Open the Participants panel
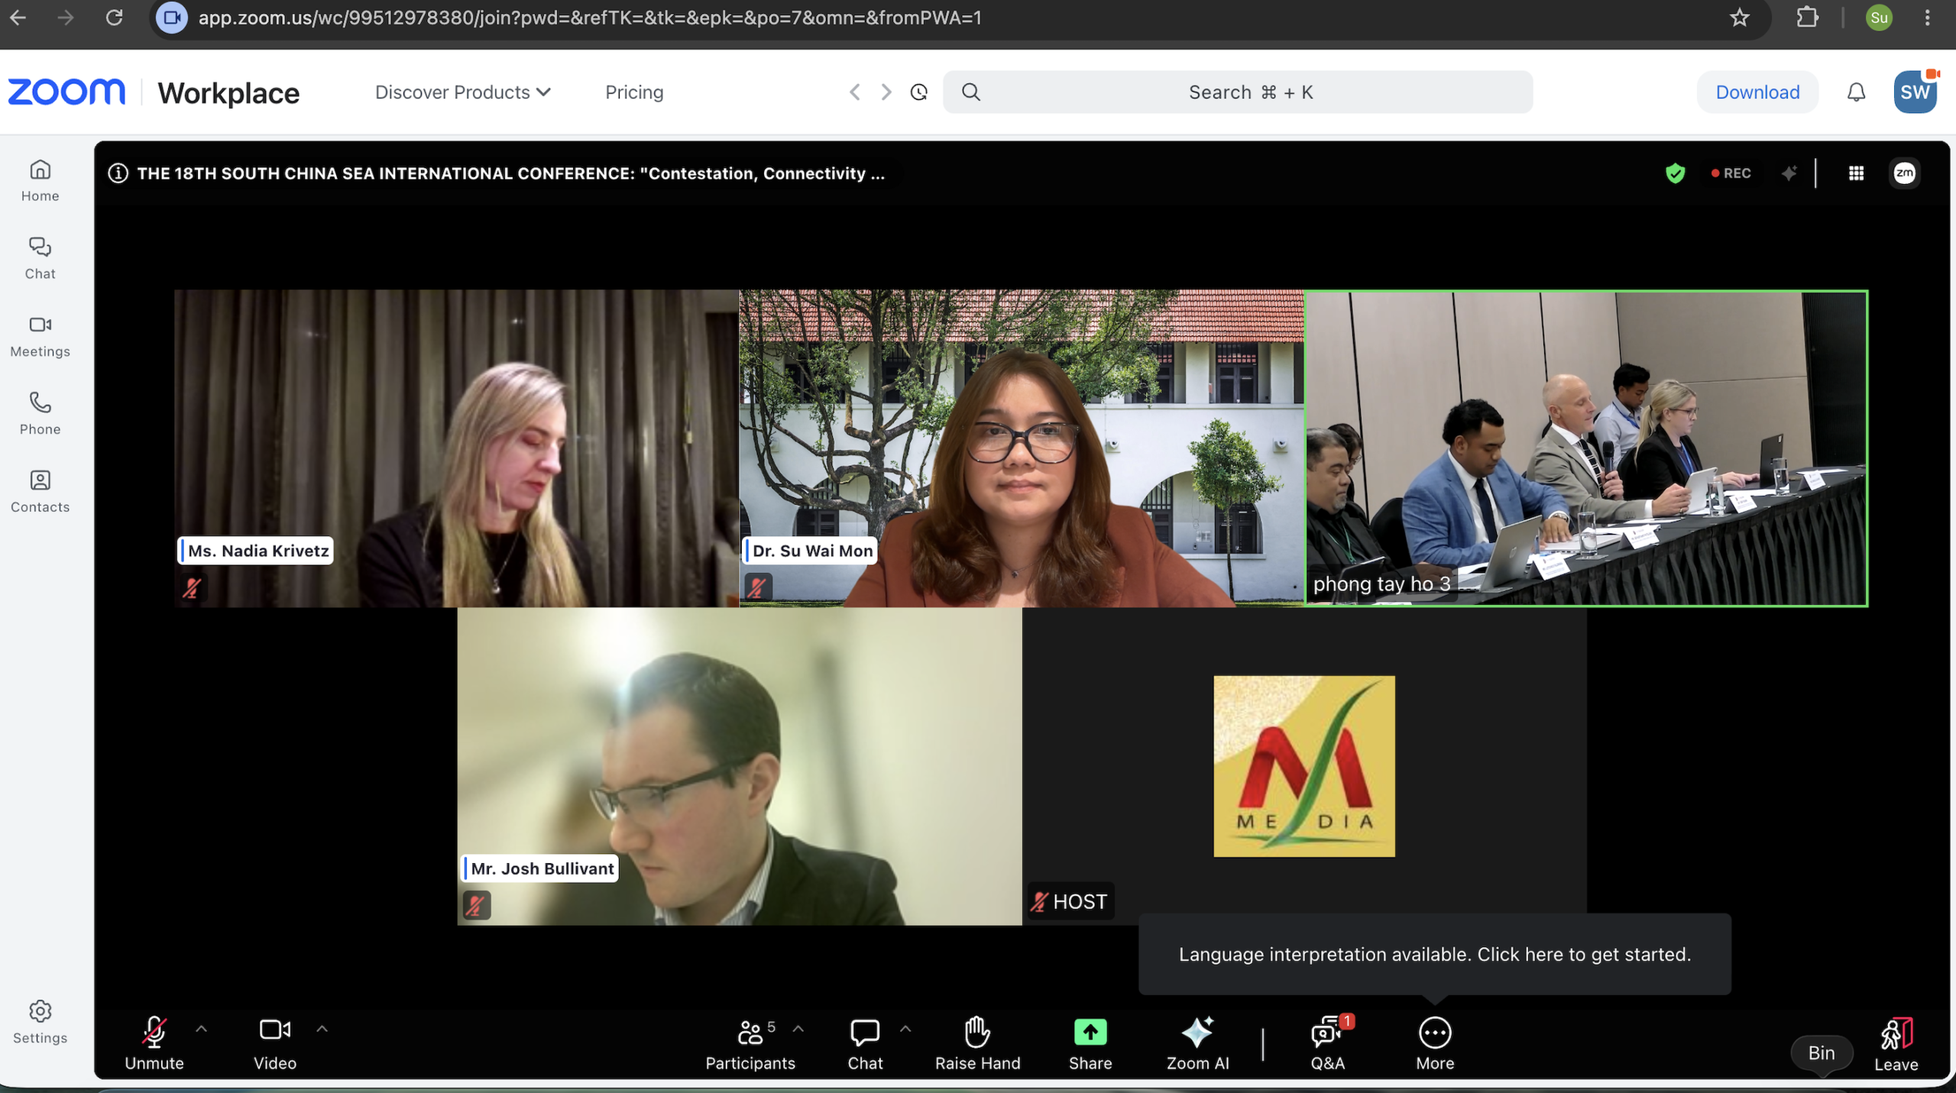Viewport: 1956px width, 1093px height. [x=750, y=1043]
